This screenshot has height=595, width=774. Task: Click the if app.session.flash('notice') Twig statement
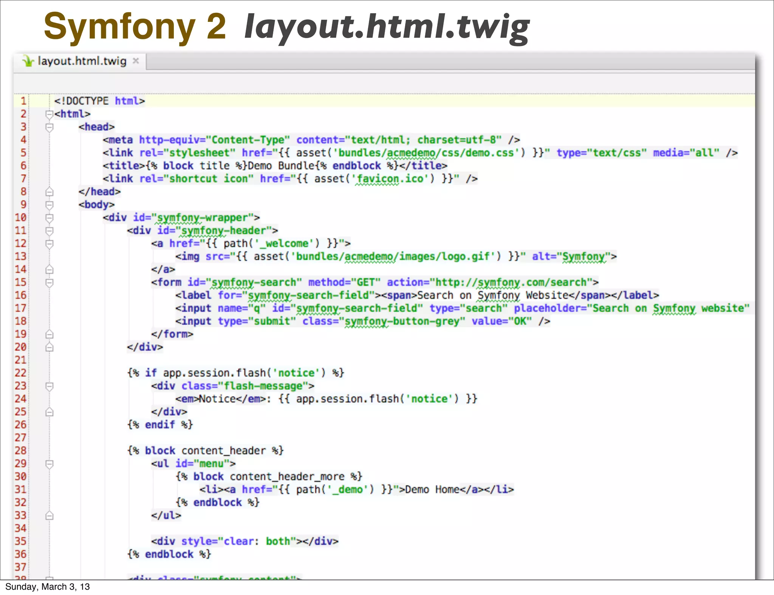[236, 373]
